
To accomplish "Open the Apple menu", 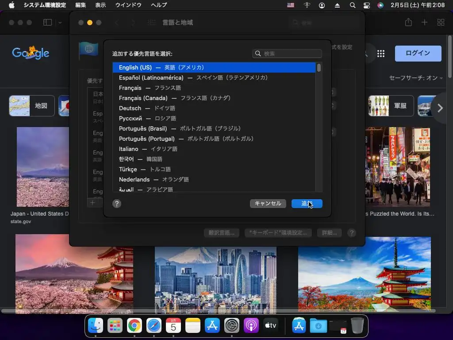I will coord(12,5).
